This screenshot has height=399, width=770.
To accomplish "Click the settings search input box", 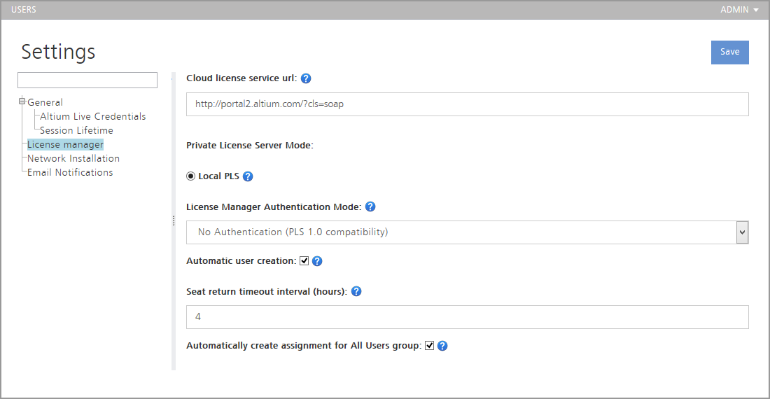I will (87, 80).
